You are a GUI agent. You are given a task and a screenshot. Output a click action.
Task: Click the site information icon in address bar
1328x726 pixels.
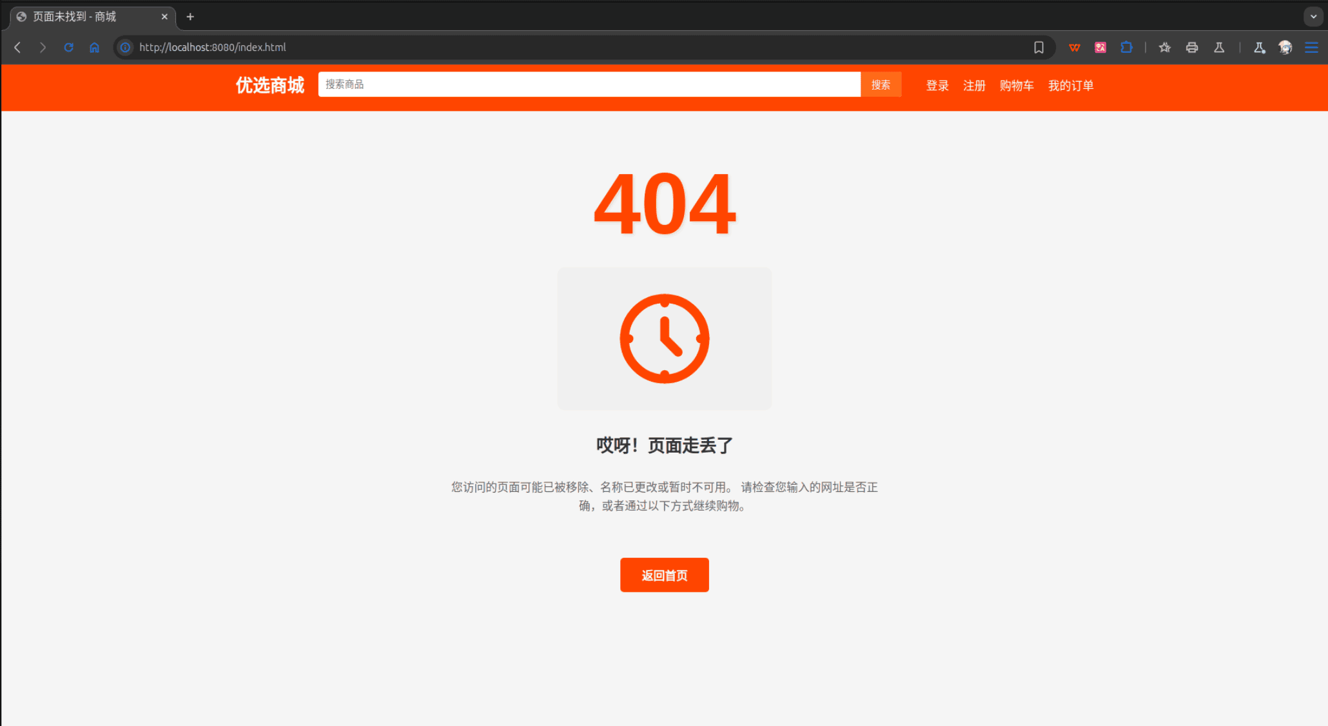[126, 47]
